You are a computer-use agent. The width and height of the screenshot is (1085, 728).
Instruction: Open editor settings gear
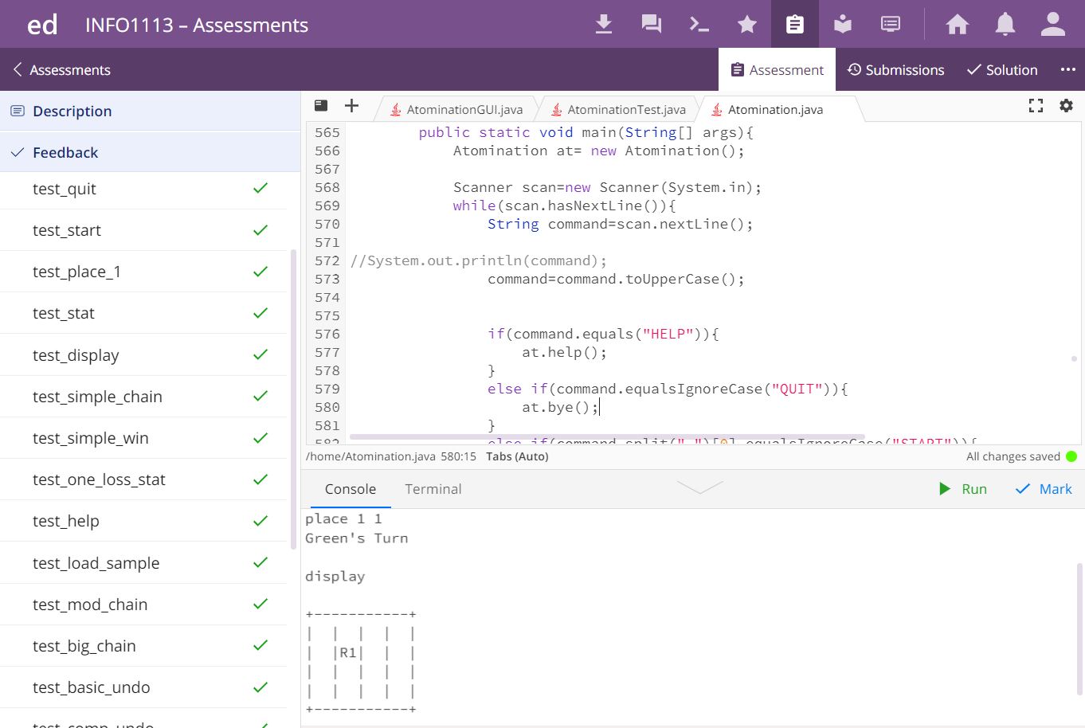tap(1066, 106)
